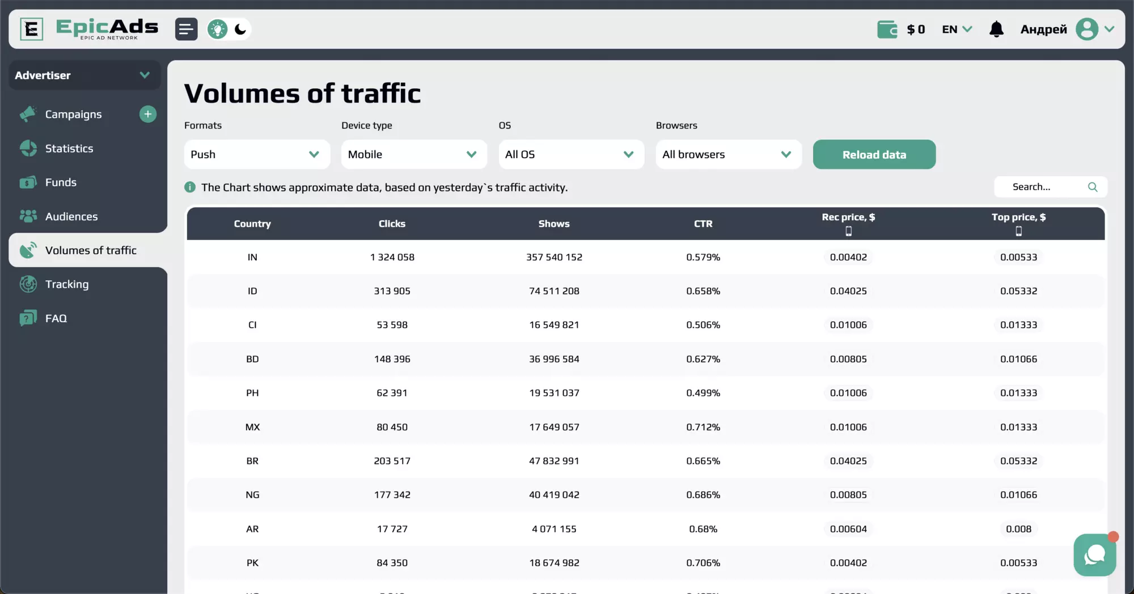Click the user avatar icon
The image size is (1134, 594).
pos(1086,29)
